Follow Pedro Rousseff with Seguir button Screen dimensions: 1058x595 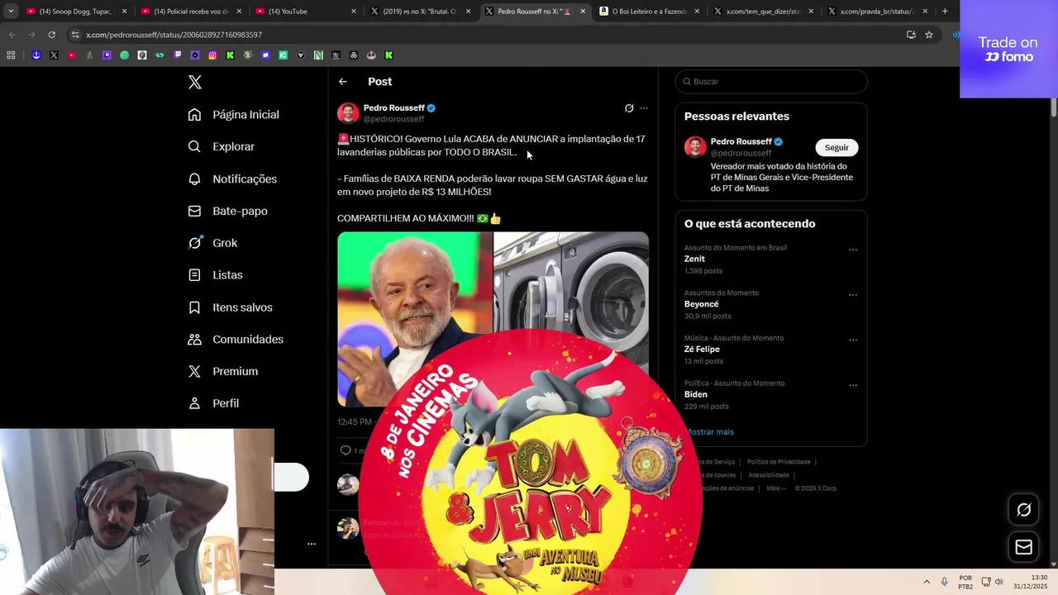click(836, 148)
